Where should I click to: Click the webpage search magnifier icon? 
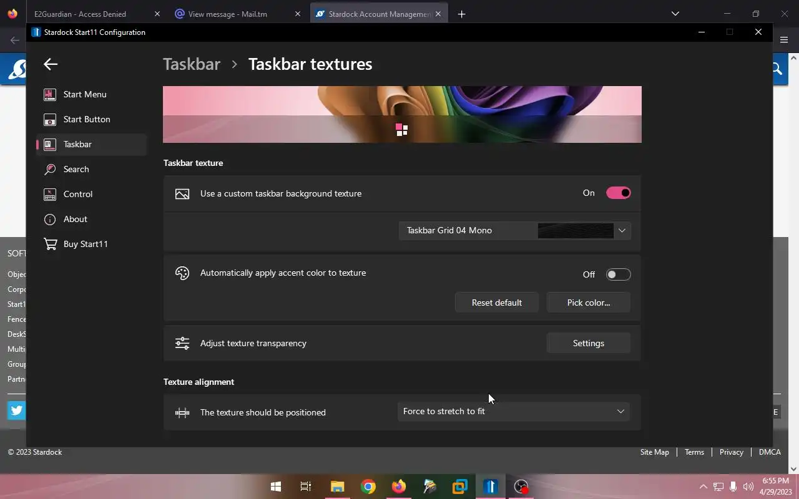777,69
